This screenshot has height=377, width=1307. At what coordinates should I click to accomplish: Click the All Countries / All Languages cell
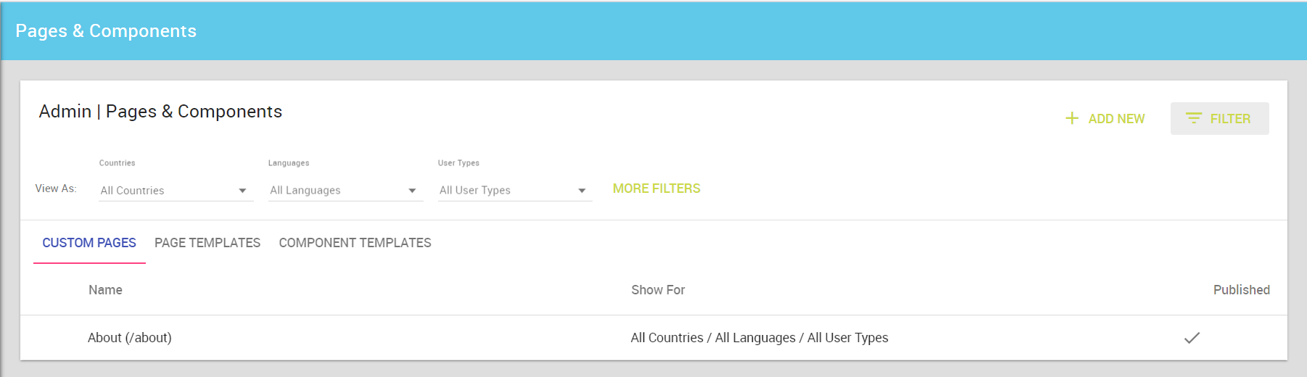pyautogui.click(x=759, y=338)
